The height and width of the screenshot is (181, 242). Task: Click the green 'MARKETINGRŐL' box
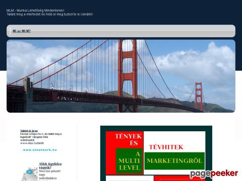(174, 161)
